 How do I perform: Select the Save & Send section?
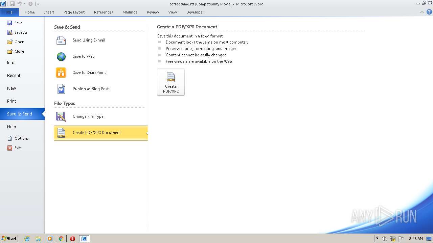click(22, 114)
